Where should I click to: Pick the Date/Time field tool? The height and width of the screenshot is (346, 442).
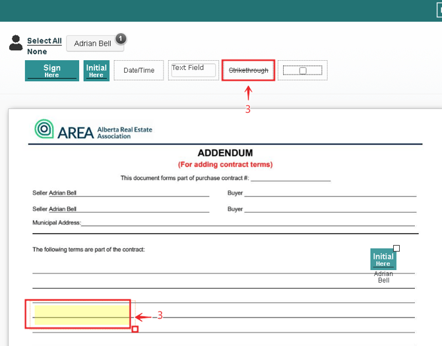pyautogui.click(x=139, y=71)
